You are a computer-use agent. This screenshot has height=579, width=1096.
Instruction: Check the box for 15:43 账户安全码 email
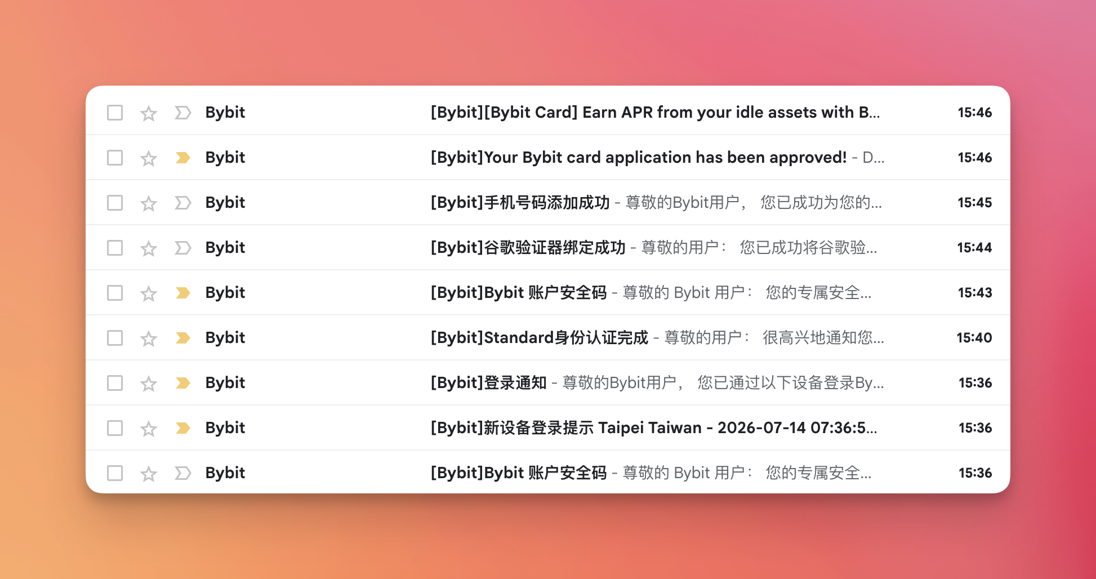(115, 293)
